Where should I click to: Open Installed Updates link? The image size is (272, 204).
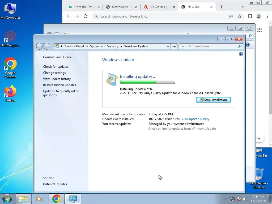click(55, 184)
